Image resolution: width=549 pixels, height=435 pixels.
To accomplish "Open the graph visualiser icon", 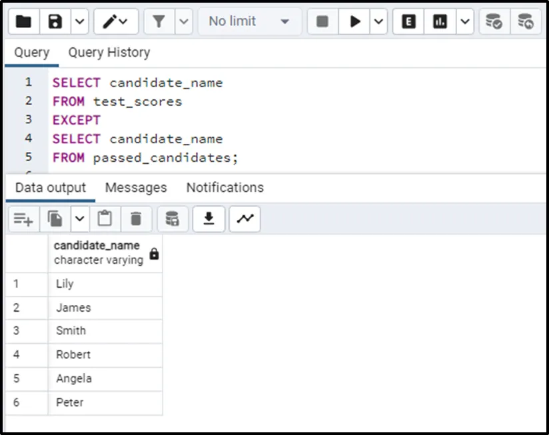I will [x=245, y=219].
